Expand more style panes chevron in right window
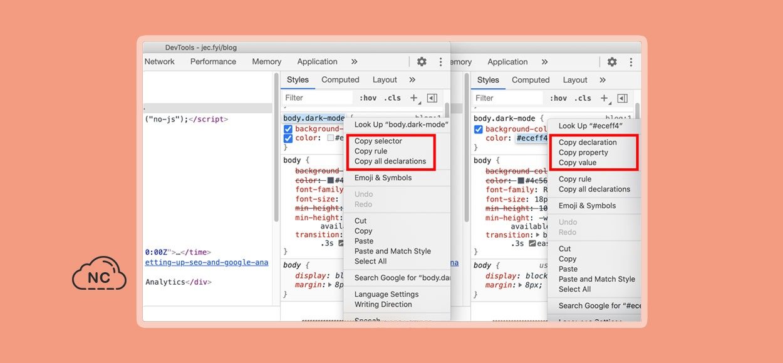The width and height of the screenshot is (783, 363). (603, 79)
